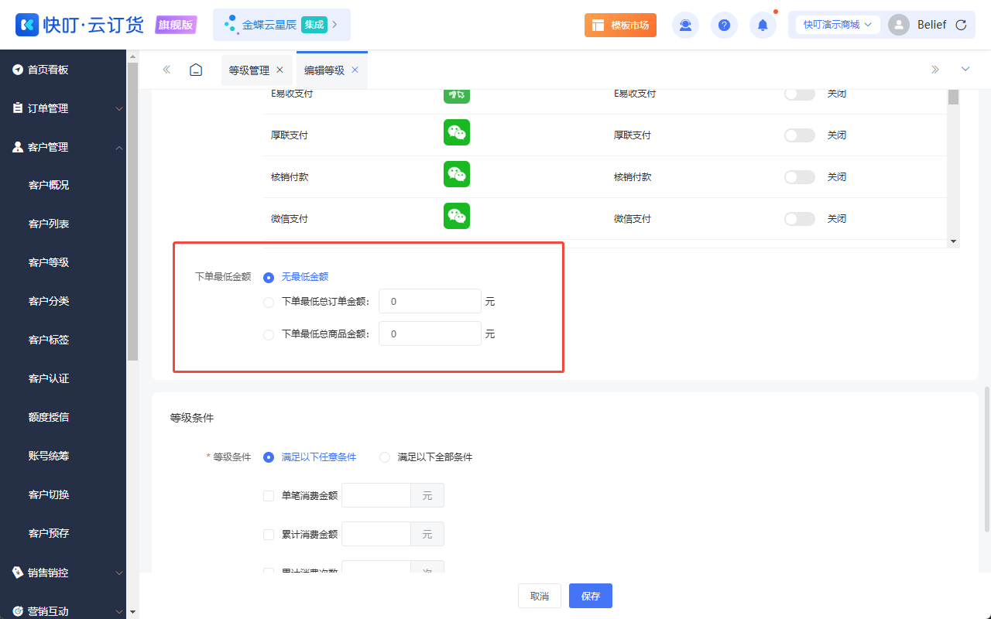991x619 pixels.
Task: Click the 模板市场 button icon
Action: (x=598, y=25)
